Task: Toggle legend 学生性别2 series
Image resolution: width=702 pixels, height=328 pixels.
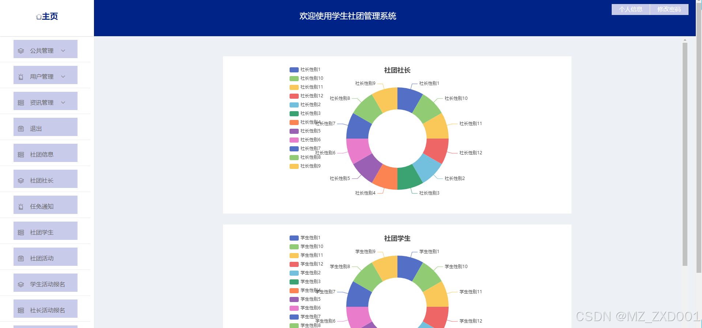Action: 305,273
